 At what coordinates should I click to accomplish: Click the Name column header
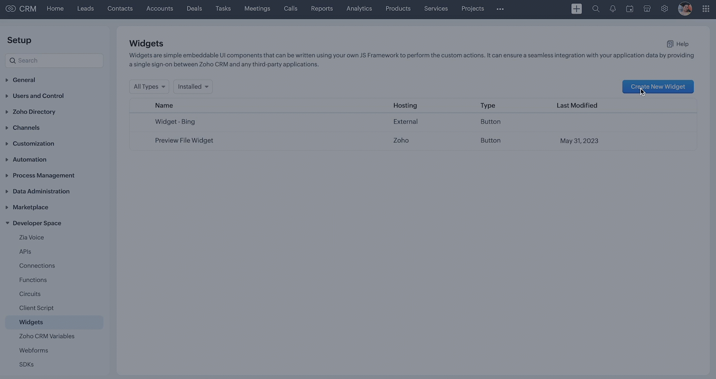point(164,105)
